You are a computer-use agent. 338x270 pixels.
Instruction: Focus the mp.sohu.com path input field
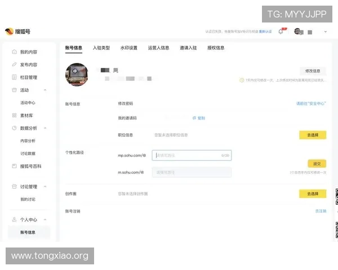point(192,155)
